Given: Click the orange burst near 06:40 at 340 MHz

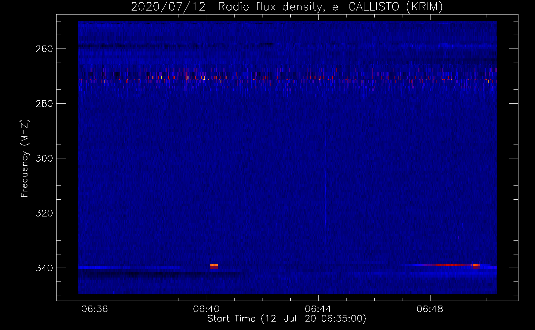Looking at the screenshot, I should pos(214,266).
